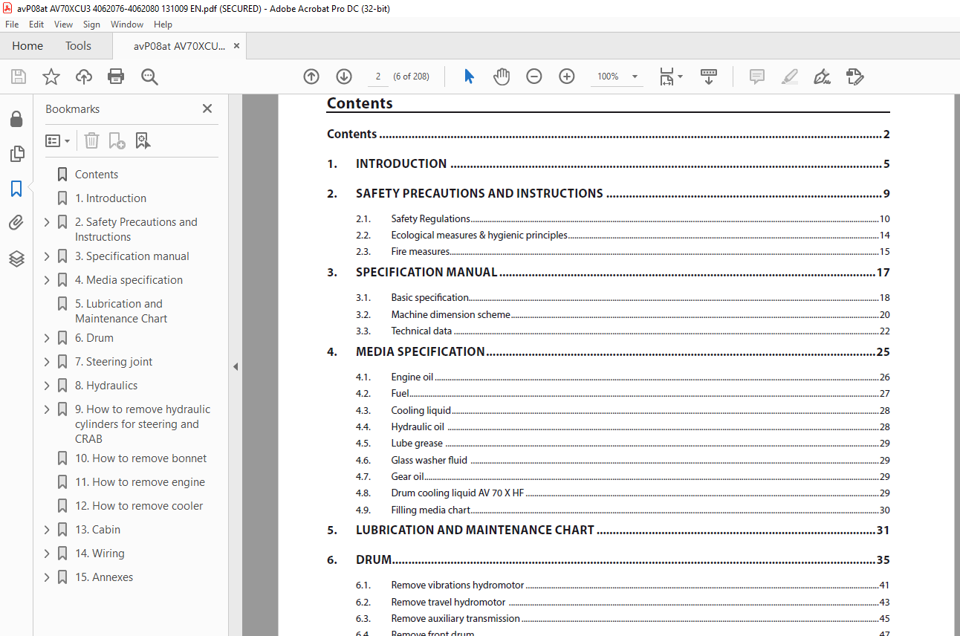The height and width of the screenshot is (636, 960).
Task: Close the avP08at AV70XCU document tab
Action: pyautogui.click(x=236, y=46)
